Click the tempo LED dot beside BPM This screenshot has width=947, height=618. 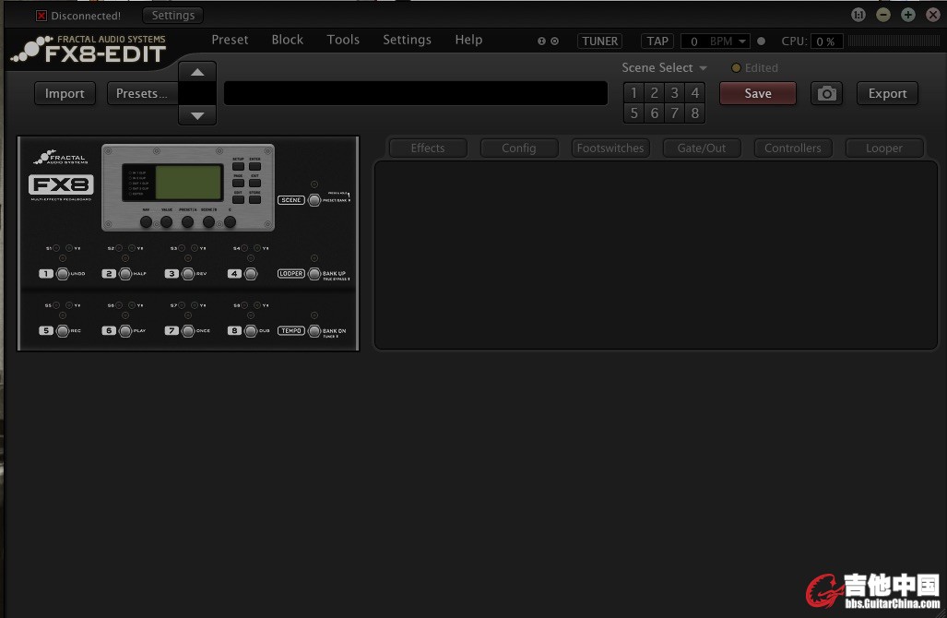tap(761, 42)
